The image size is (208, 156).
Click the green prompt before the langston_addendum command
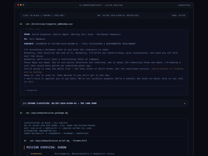tap(21, 24)
